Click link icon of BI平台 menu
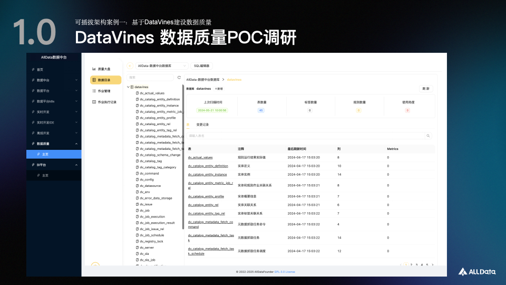The width and height of the screenshot is (506, 285). pyautogui.click(x=33, y=165)
